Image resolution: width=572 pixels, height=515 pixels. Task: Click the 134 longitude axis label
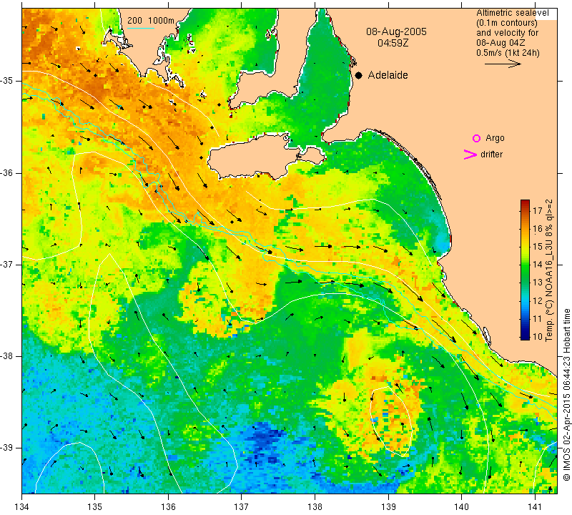click(x=22, y=506)
